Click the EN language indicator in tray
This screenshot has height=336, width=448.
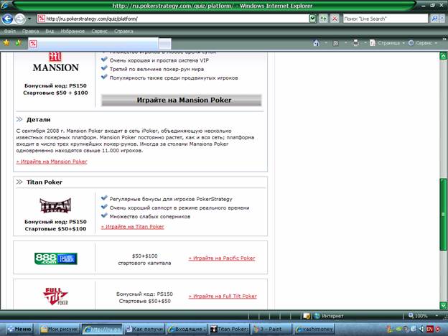tap(430, 329)
